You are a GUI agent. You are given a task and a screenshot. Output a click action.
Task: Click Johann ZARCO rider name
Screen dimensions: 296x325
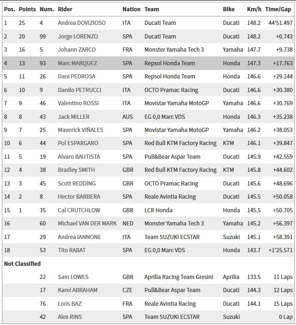pyautogui.click(x=77, y=50)
